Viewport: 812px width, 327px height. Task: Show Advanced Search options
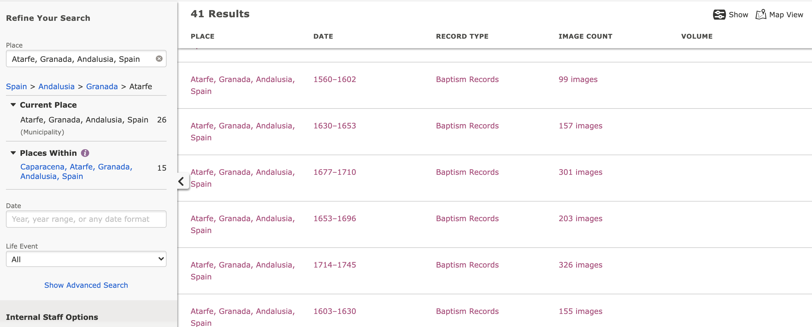(86, 285)
